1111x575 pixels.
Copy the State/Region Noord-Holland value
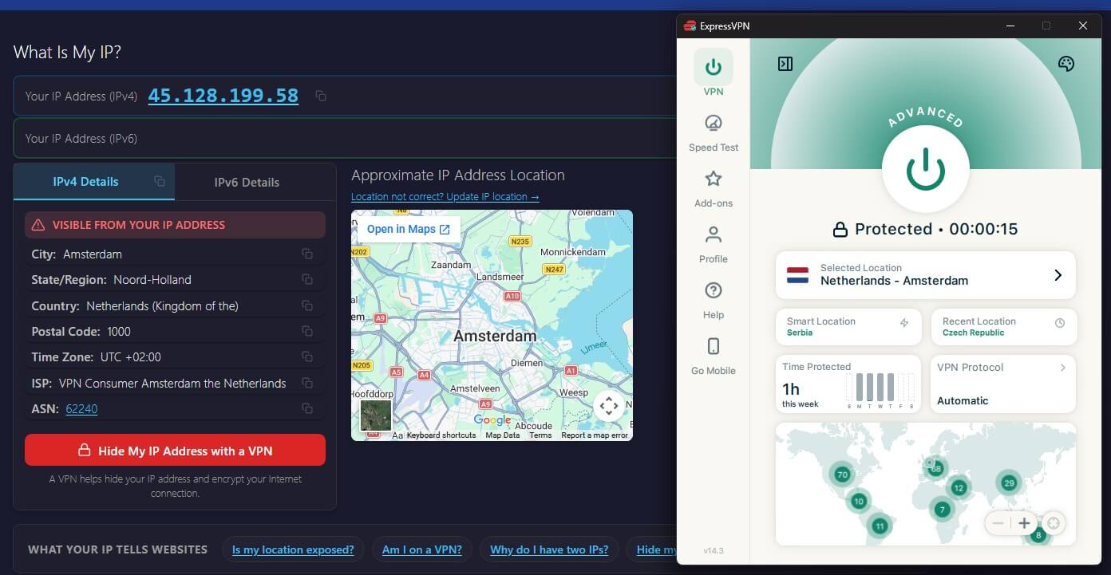pos(307,279)
